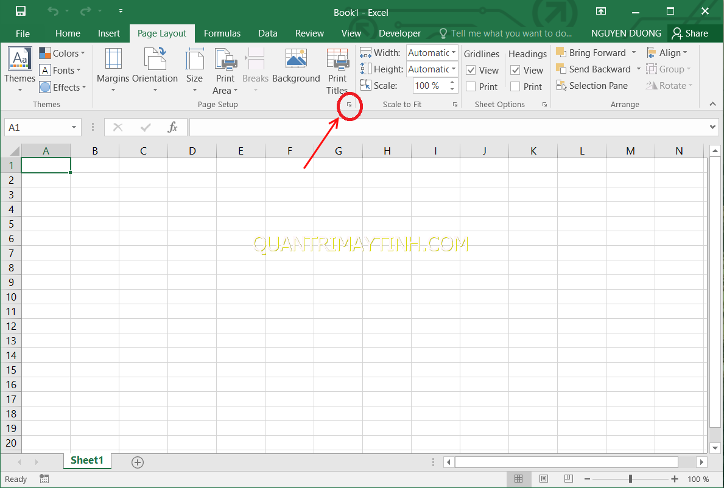
Task: Open Sheet Options dialog launcher
Action: (x=544, y=105)
